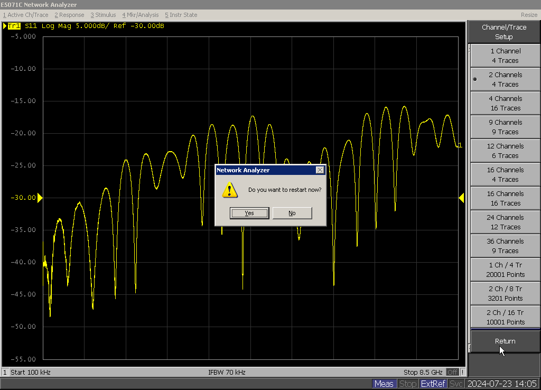This screenshot has height=390, width=541.
Task: Click the right reference level yellow marker
Action: [461, 198]
